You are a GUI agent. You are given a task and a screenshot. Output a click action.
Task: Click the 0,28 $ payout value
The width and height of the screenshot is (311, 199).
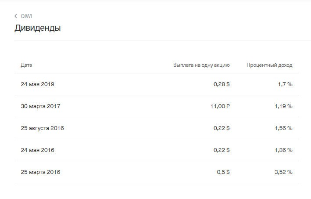222,84
